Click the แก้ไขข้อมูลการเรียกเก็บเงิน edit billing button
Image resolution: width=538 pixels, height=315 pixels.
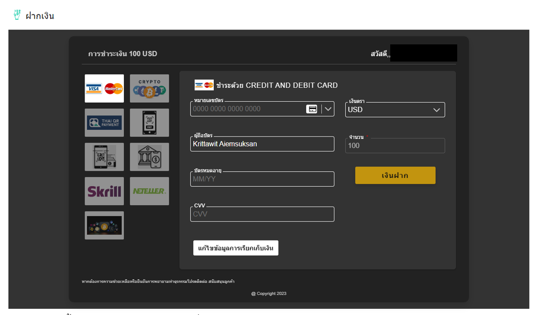point(236,248)
